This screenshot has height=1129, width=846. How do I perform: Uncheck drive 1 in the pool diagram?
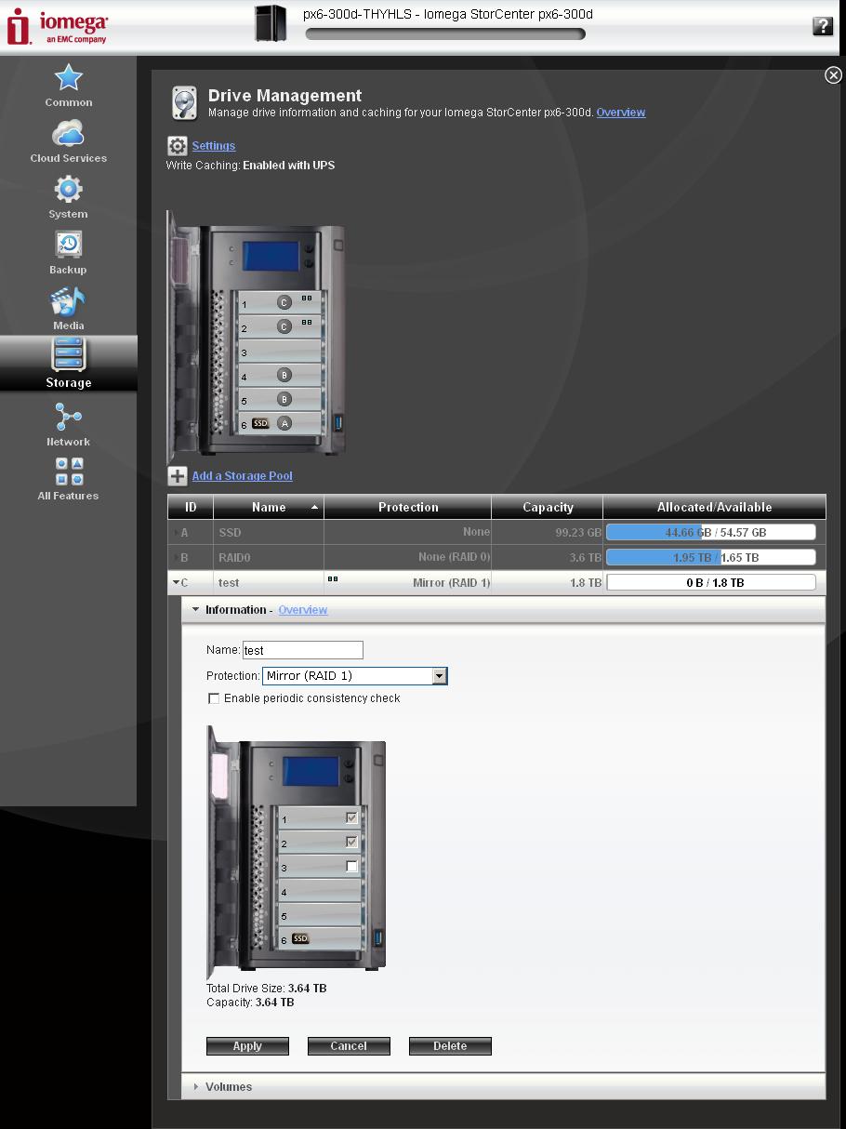click(351, 817)
